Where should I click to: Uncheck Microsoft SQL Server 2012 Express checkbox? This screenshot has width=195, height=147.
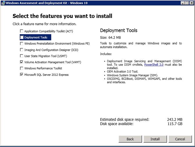(x=22, y=75)
